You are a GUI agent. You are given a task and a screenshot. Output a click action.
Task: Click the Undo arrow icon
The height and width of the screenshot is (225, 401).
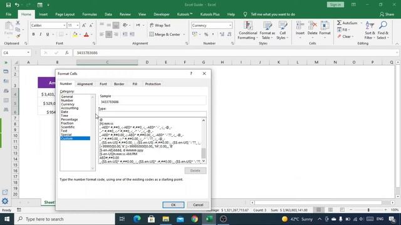point(17,4)
